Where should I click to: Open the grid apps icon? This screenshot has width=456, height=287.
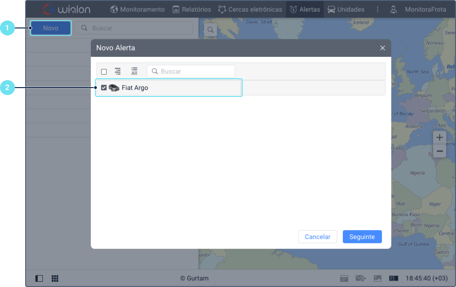point(55,278)
